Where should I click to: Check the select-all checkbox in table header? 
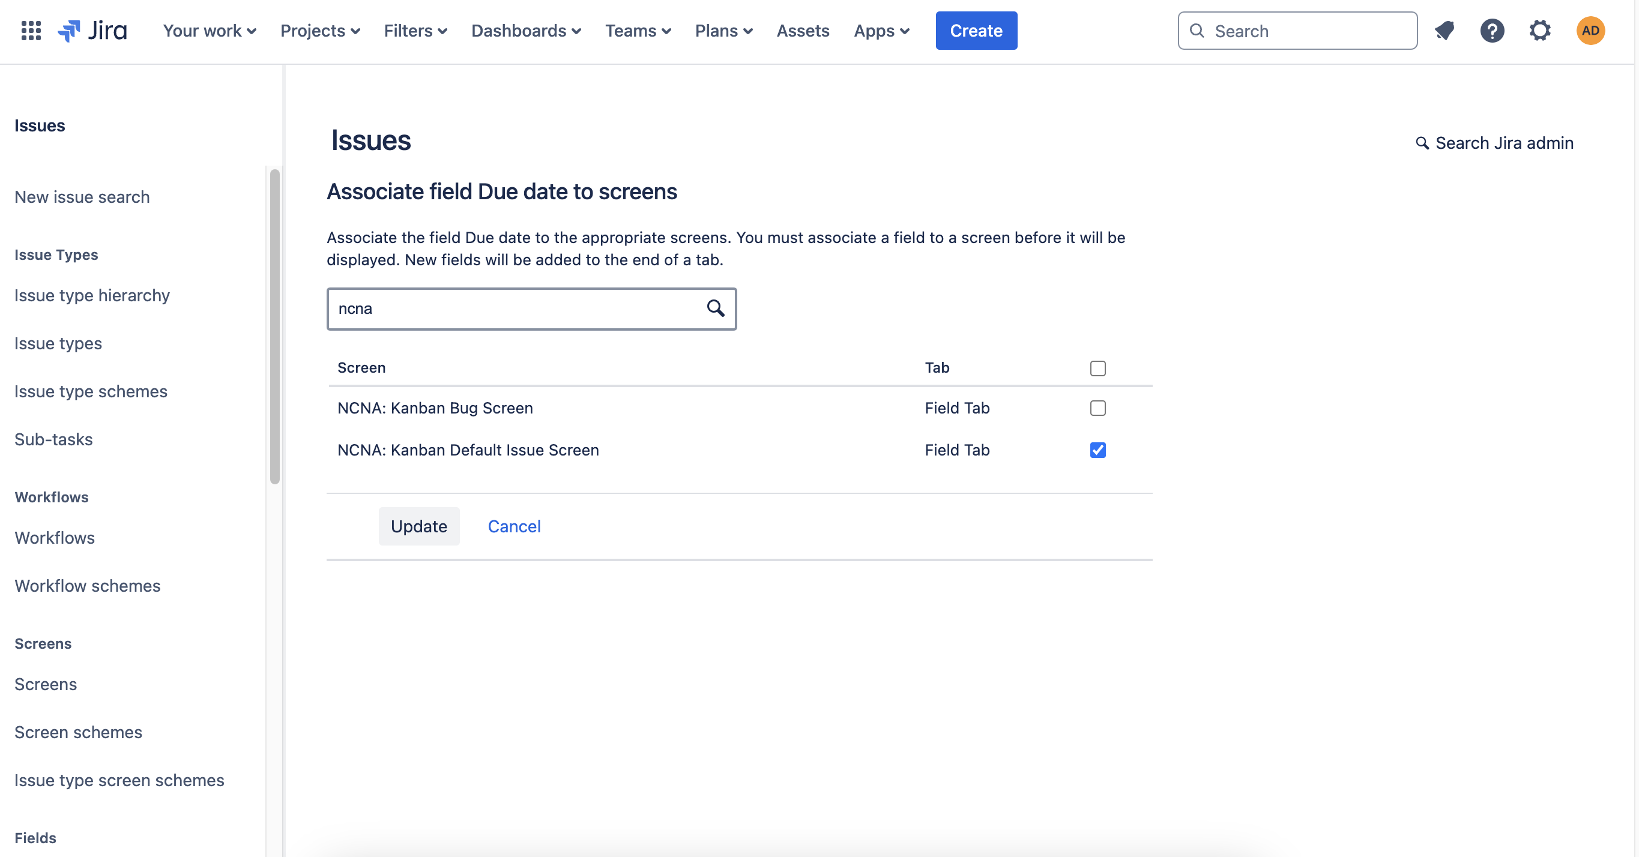pos(1097,368)
